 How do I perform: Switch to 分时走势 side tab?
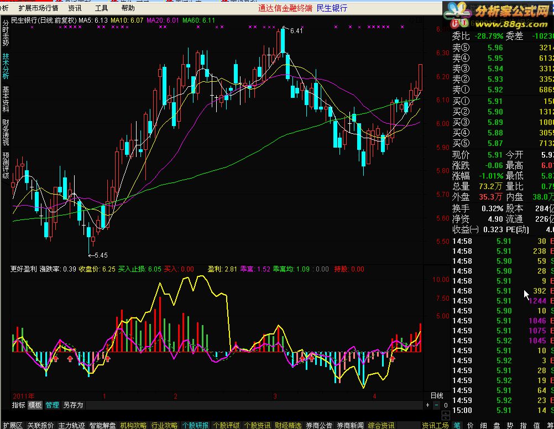[6, 33]
